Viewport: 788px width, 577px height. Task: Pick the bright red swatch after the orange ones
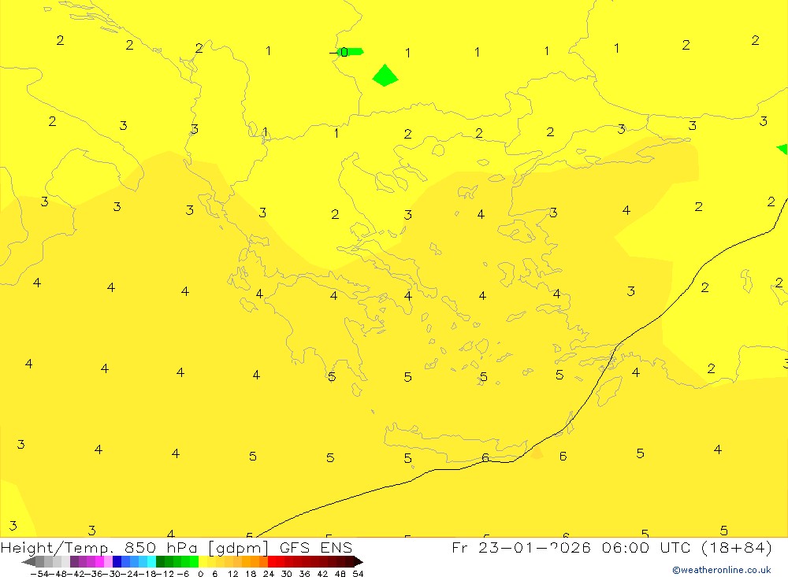click(x=272, y=562)
